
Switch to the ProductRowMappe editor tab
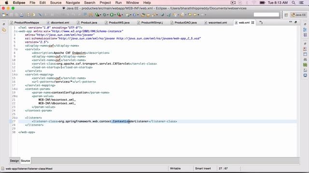25,23
